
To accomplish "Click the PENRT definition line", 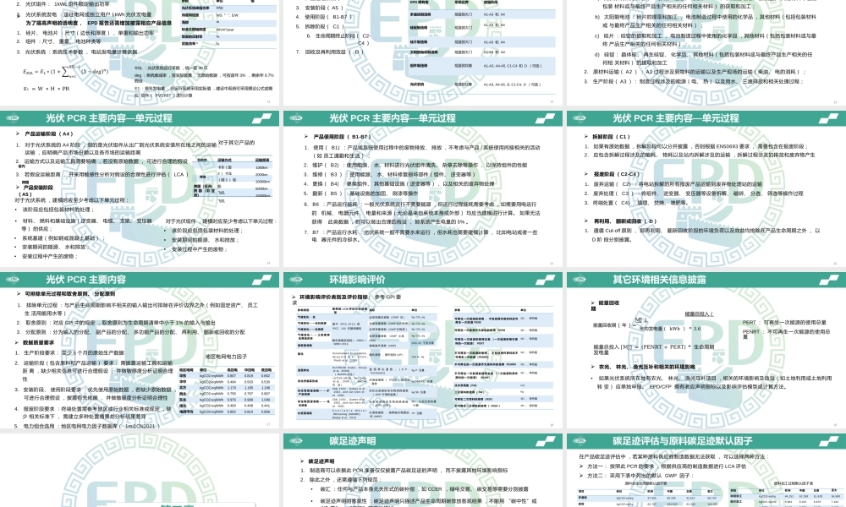I will (787, 334).
